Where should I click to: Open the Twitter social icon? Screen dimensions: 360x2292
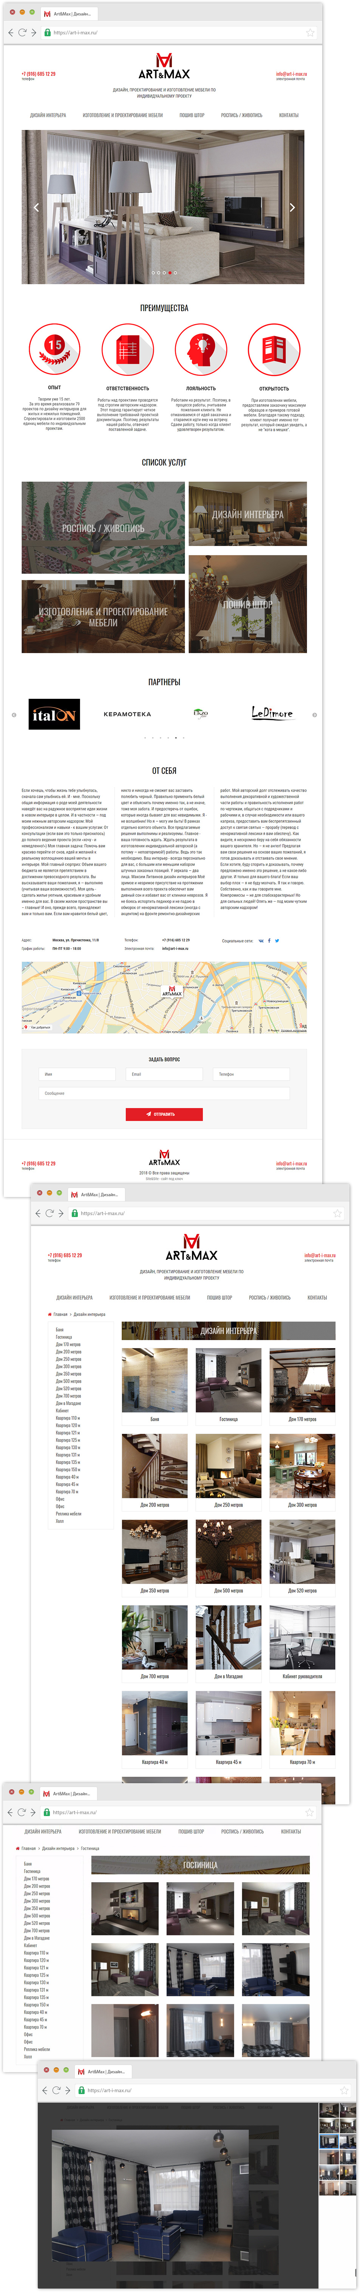tap(277, 940)
